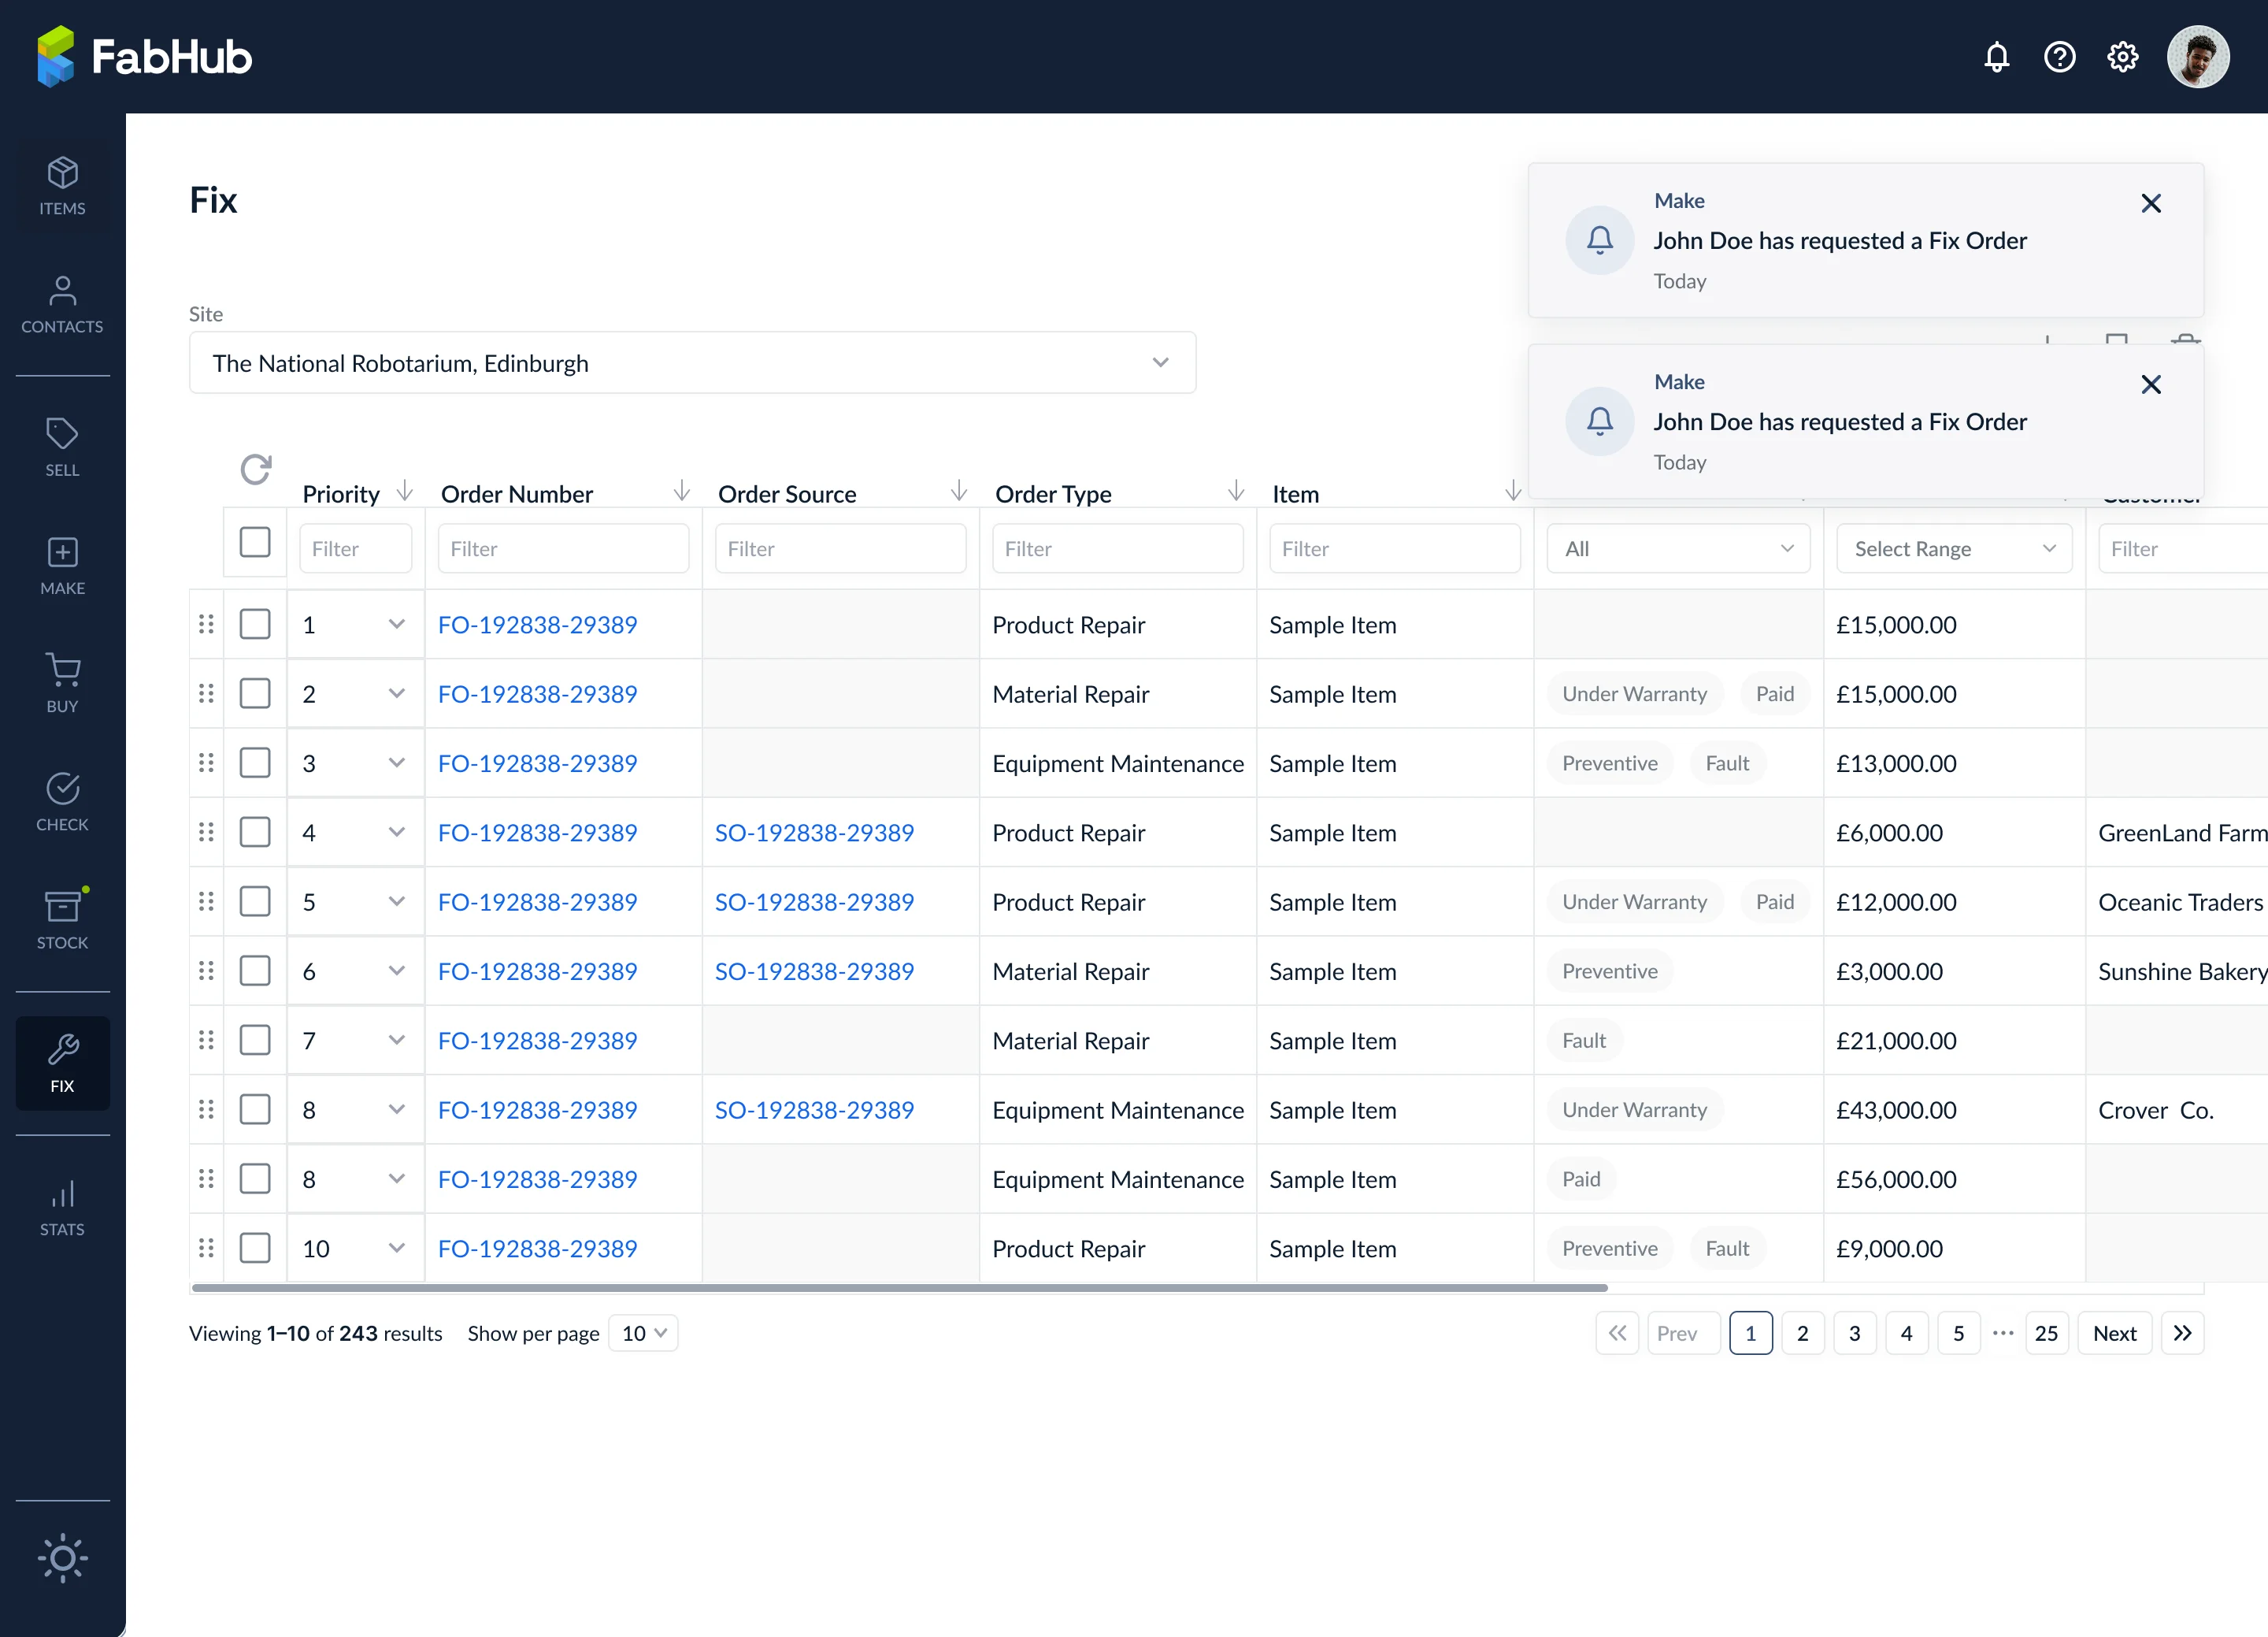Open the settings gear icon
The width and height of the screenshot is (2268, 1637).
coord(2122,57)
